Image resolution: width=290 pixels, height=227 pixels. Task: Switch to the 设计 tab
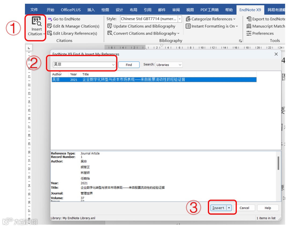[x=119, y=10]
